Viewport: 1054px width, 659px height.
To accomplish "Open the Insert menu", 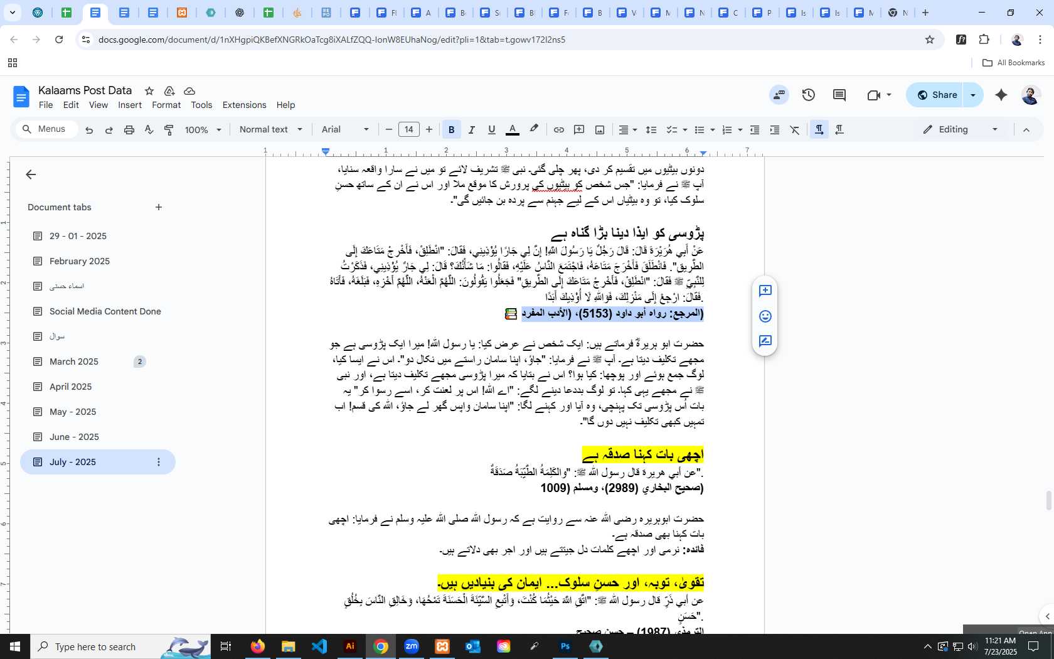I will (130, 105).
